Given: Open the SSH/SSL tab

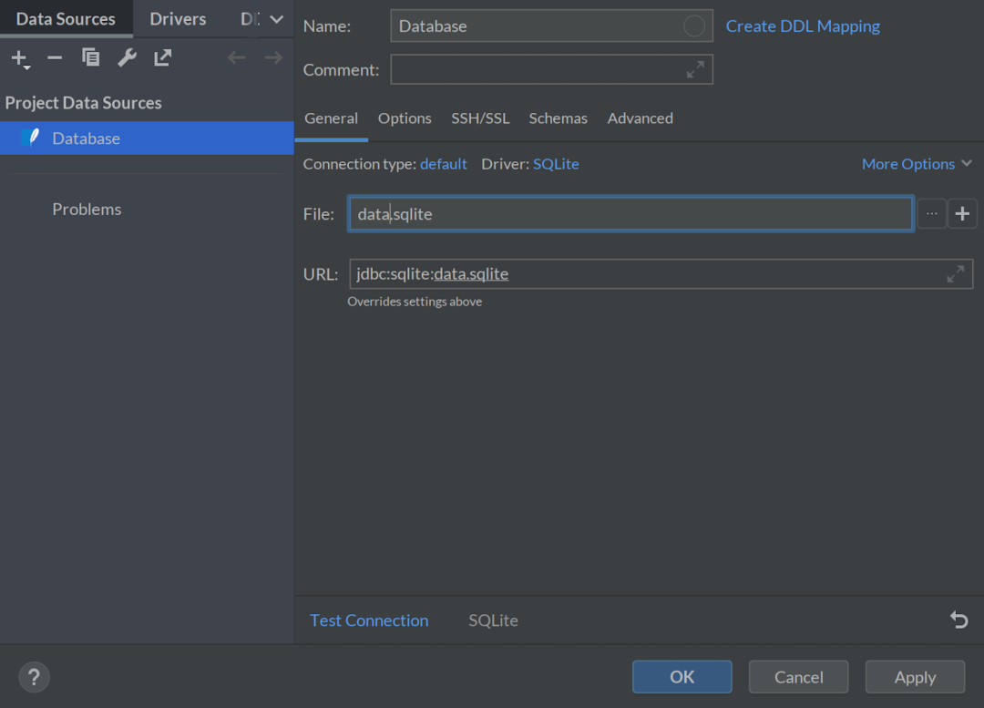Looking at the screenshot, I should pyautogui.click(x=480, y=118).
